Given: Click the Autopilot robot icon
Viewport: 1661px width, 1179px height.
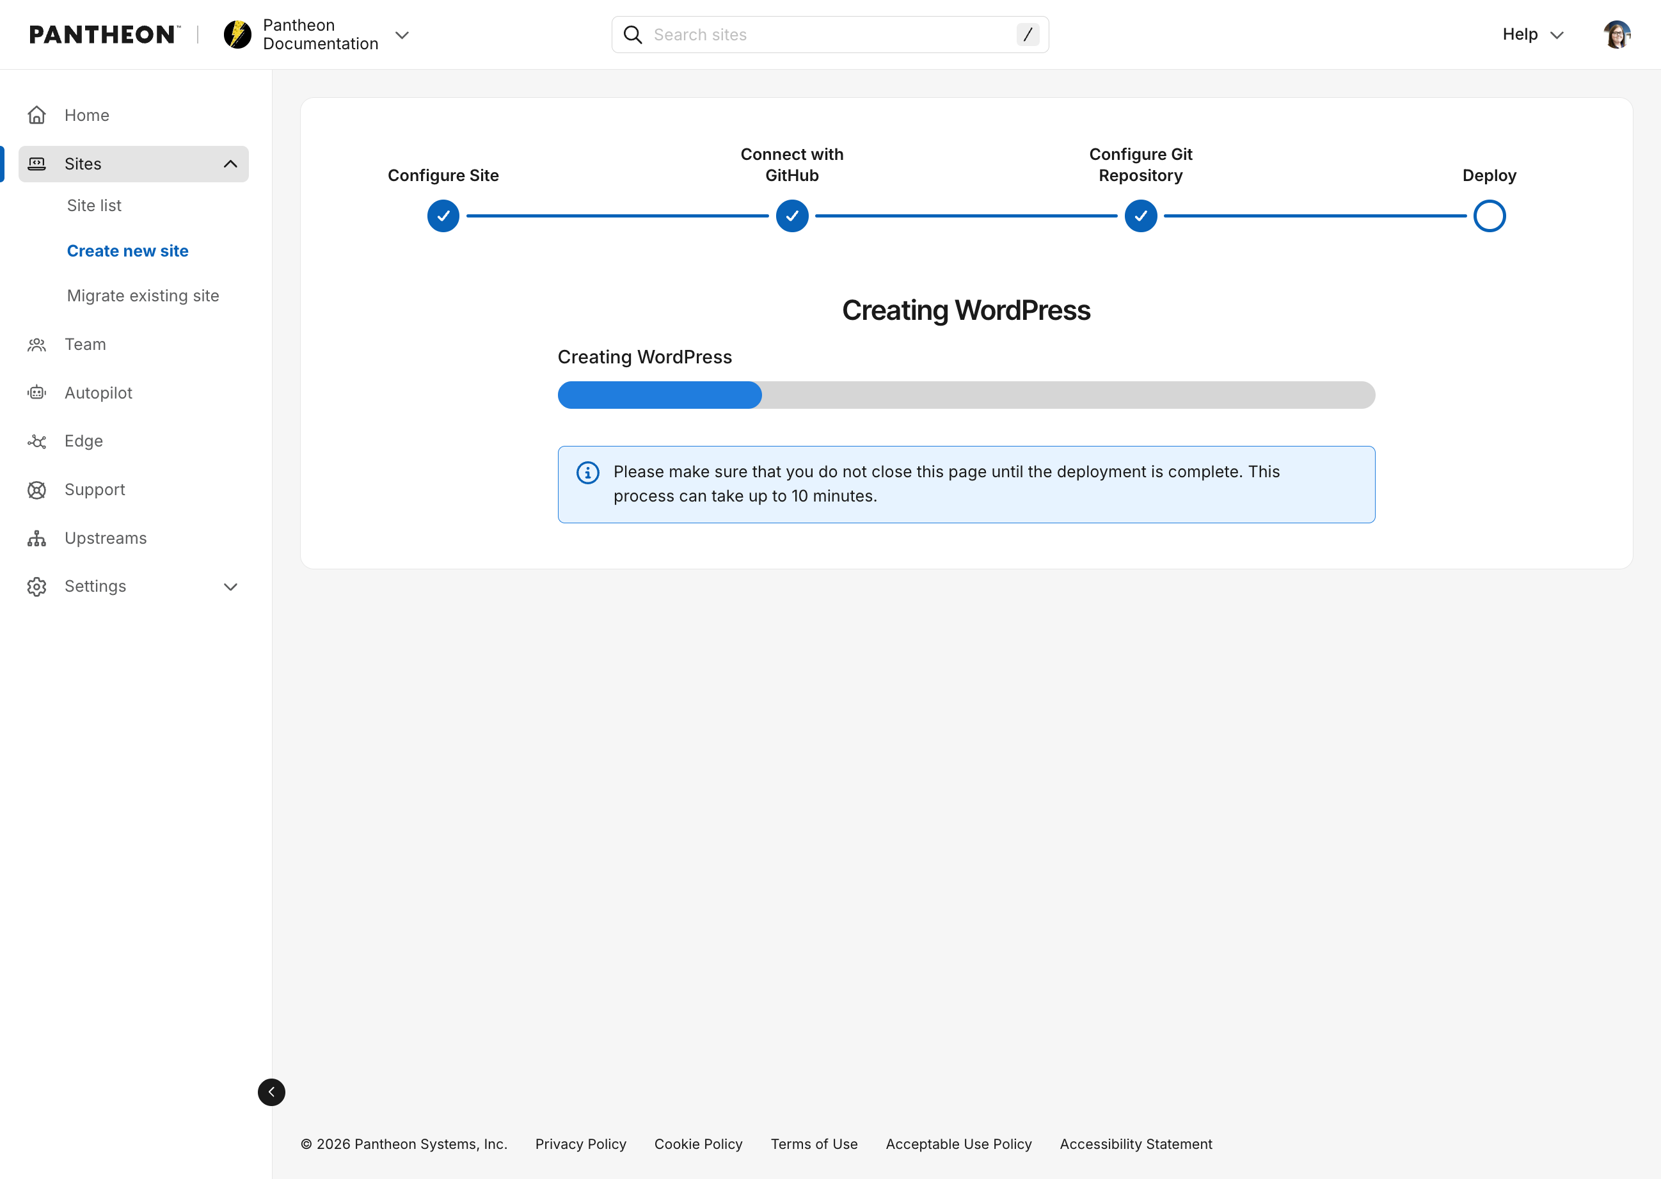Looking at the screenshot, I should (x=37, y=393).
